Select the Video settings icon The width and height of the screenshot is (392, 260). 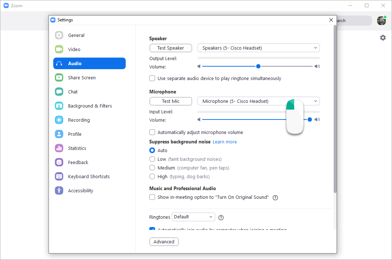pyautogui.click(x=59, y=49)
